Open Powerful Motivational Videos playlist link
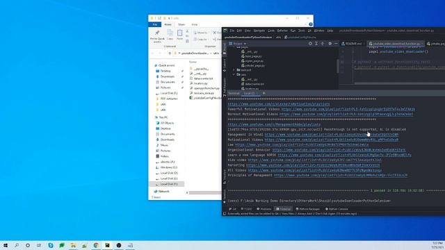445x250 pixels. (x=348, y=109)
